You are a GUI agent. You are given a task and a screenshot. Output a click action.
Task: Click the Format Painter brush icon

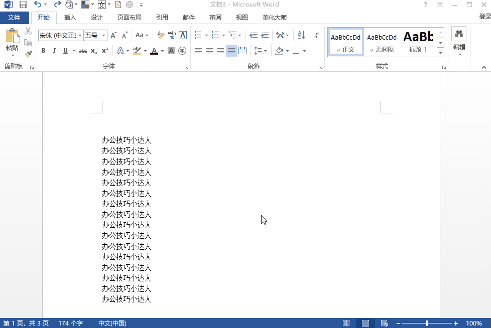coord(28,54)
